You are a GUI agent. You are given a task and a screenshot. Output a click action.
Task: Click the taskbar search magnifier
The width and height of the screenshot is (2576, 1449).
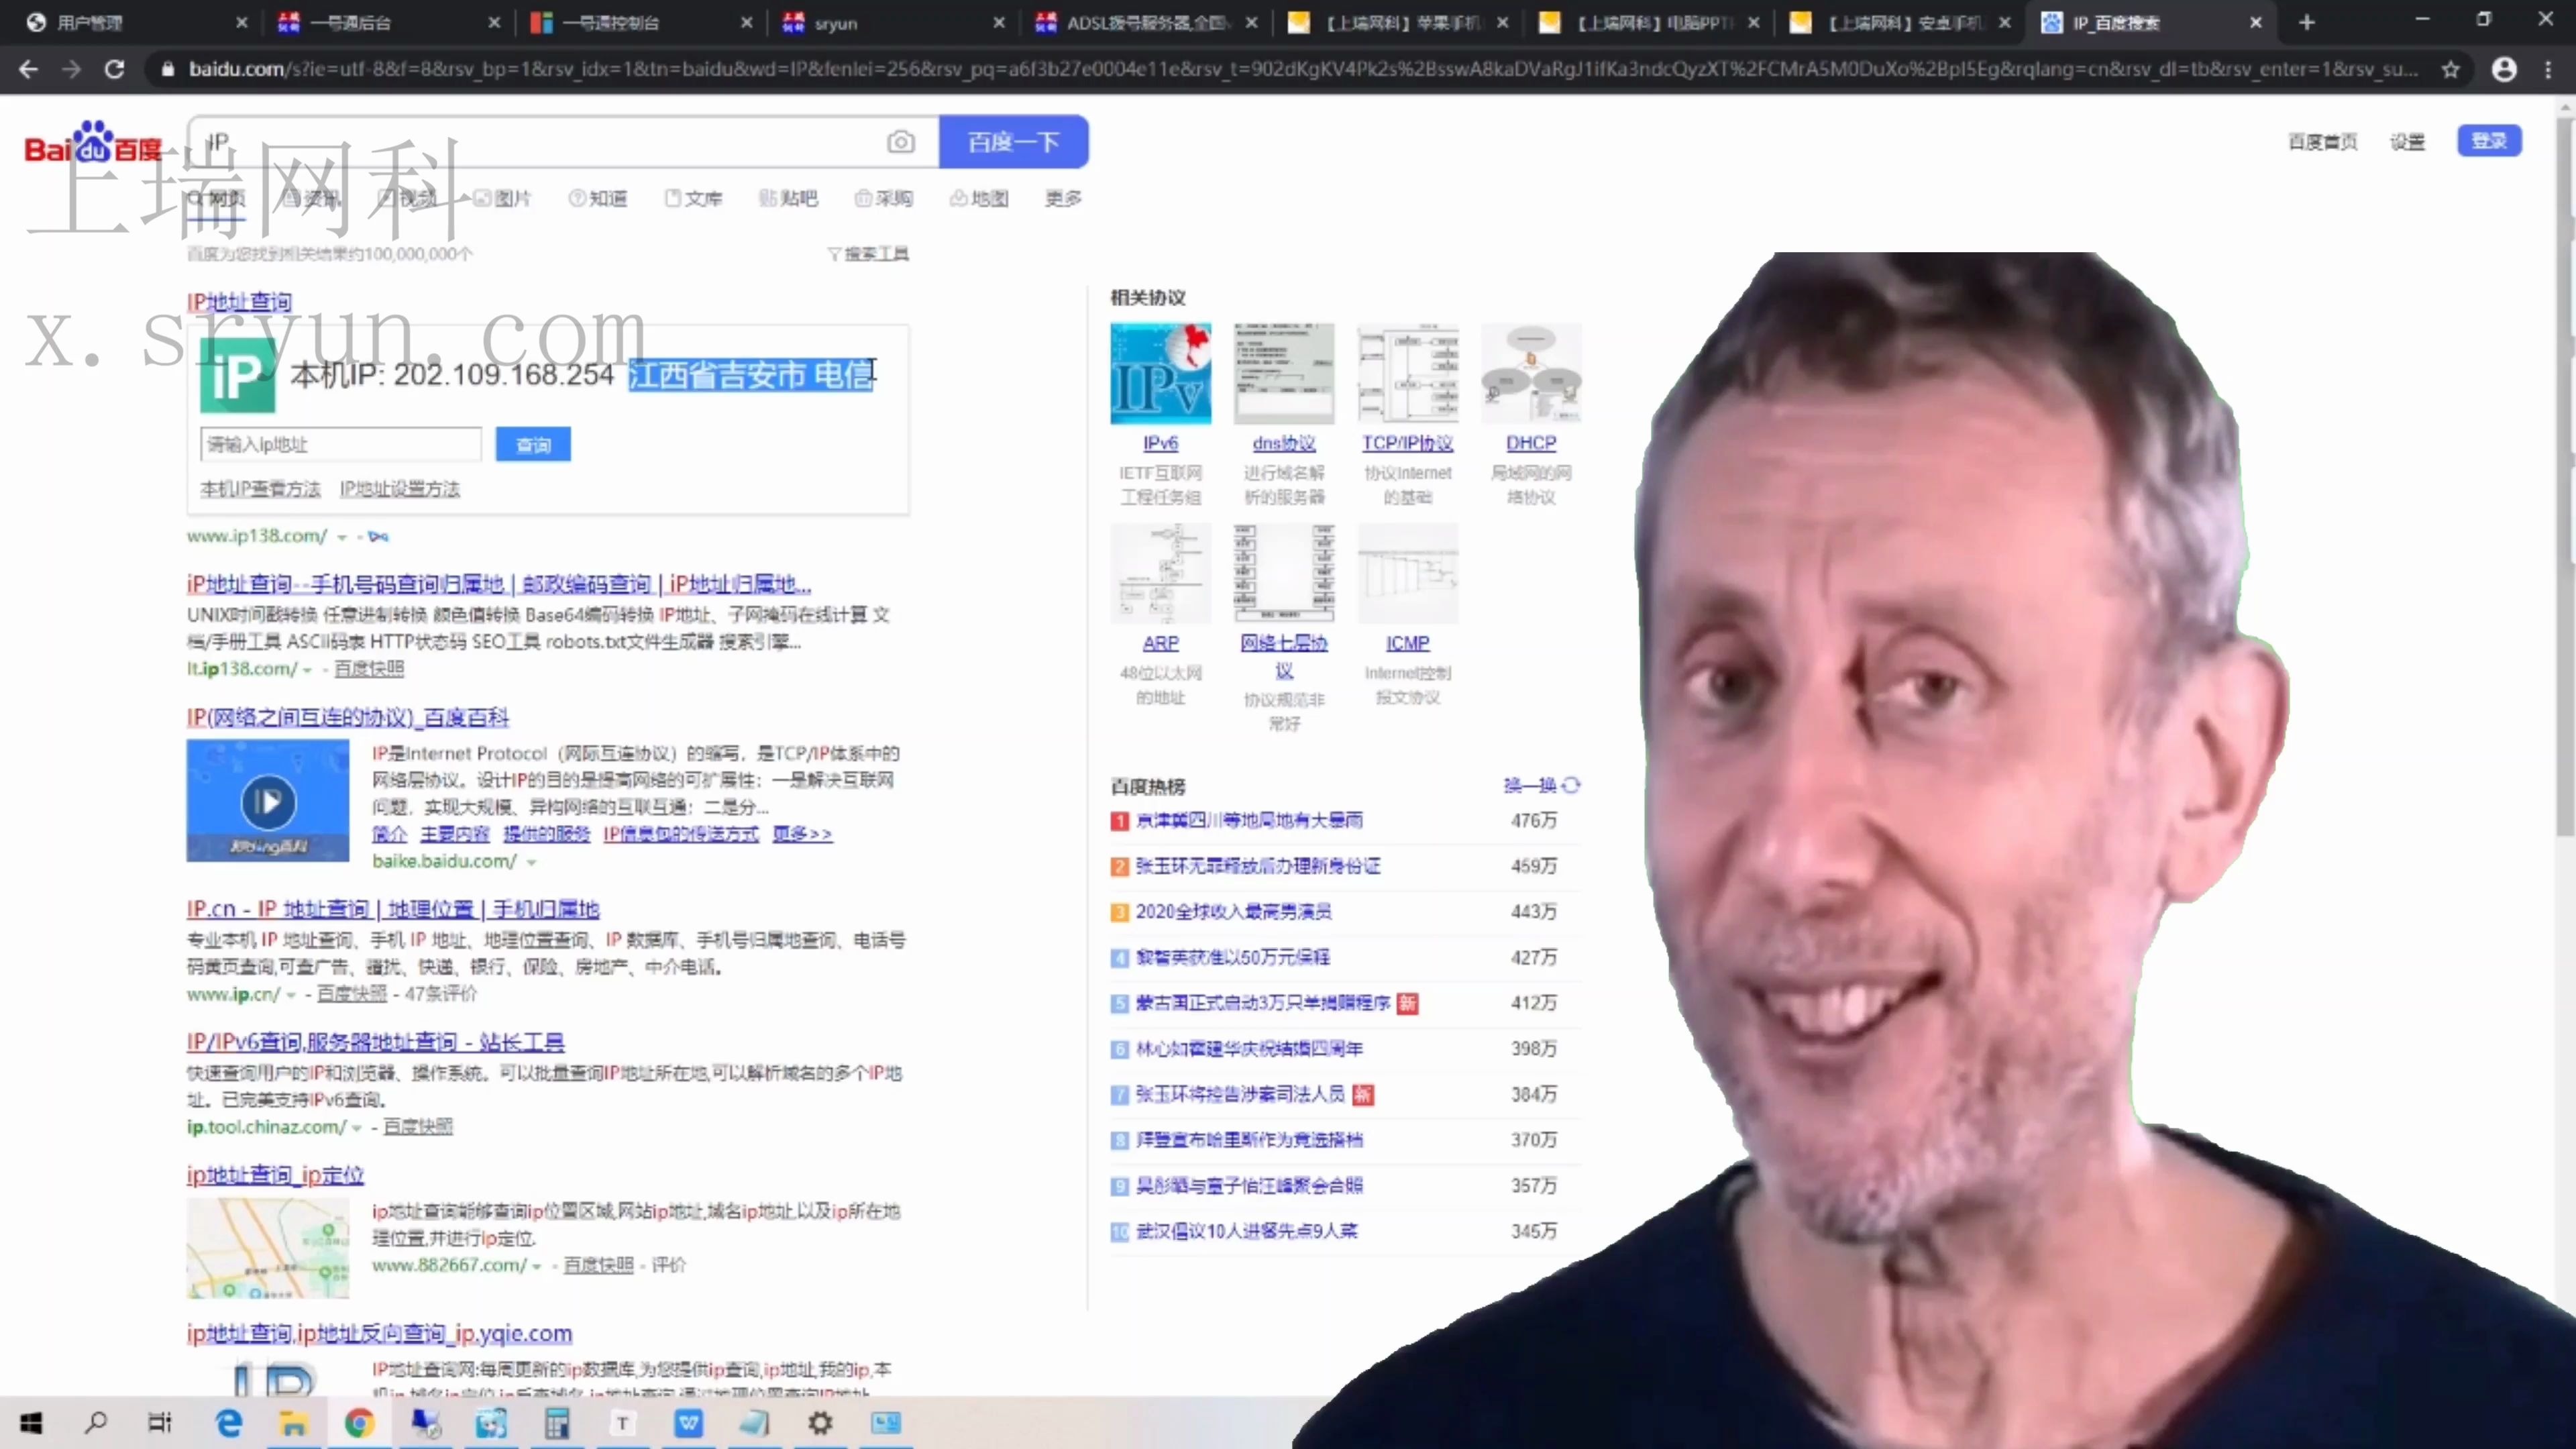coord(96,1422)
